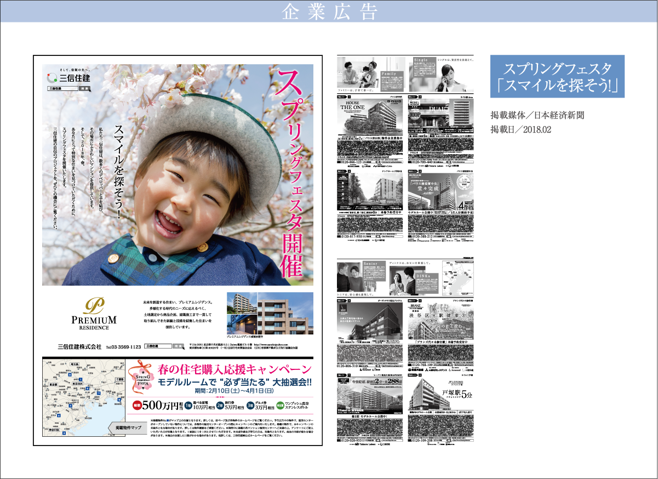Click the 検索 button beside the phone number

[x=178, y=346]
